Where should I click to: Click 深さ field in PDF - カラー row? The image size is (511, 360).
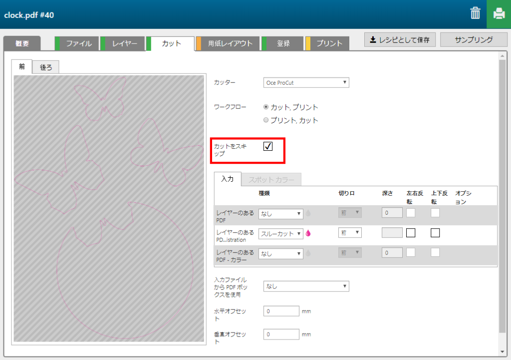click(x=392, y=253)
